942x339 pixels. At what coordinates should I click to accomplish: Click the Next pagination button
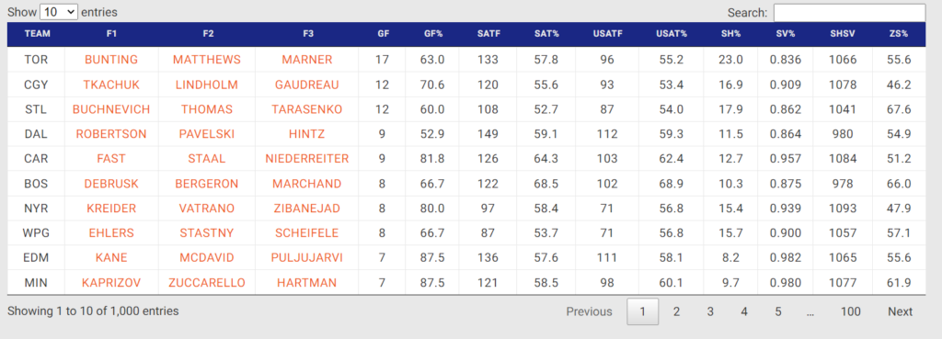point(900,311)
